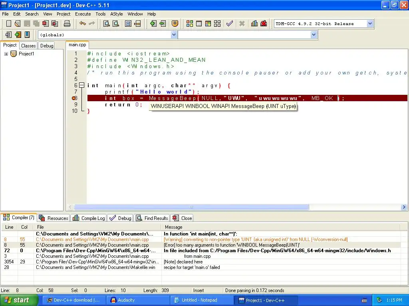Open the Debug tab in bottom panel
The image size is (409, 306).
pyautogui.click(x=120, y=218)
